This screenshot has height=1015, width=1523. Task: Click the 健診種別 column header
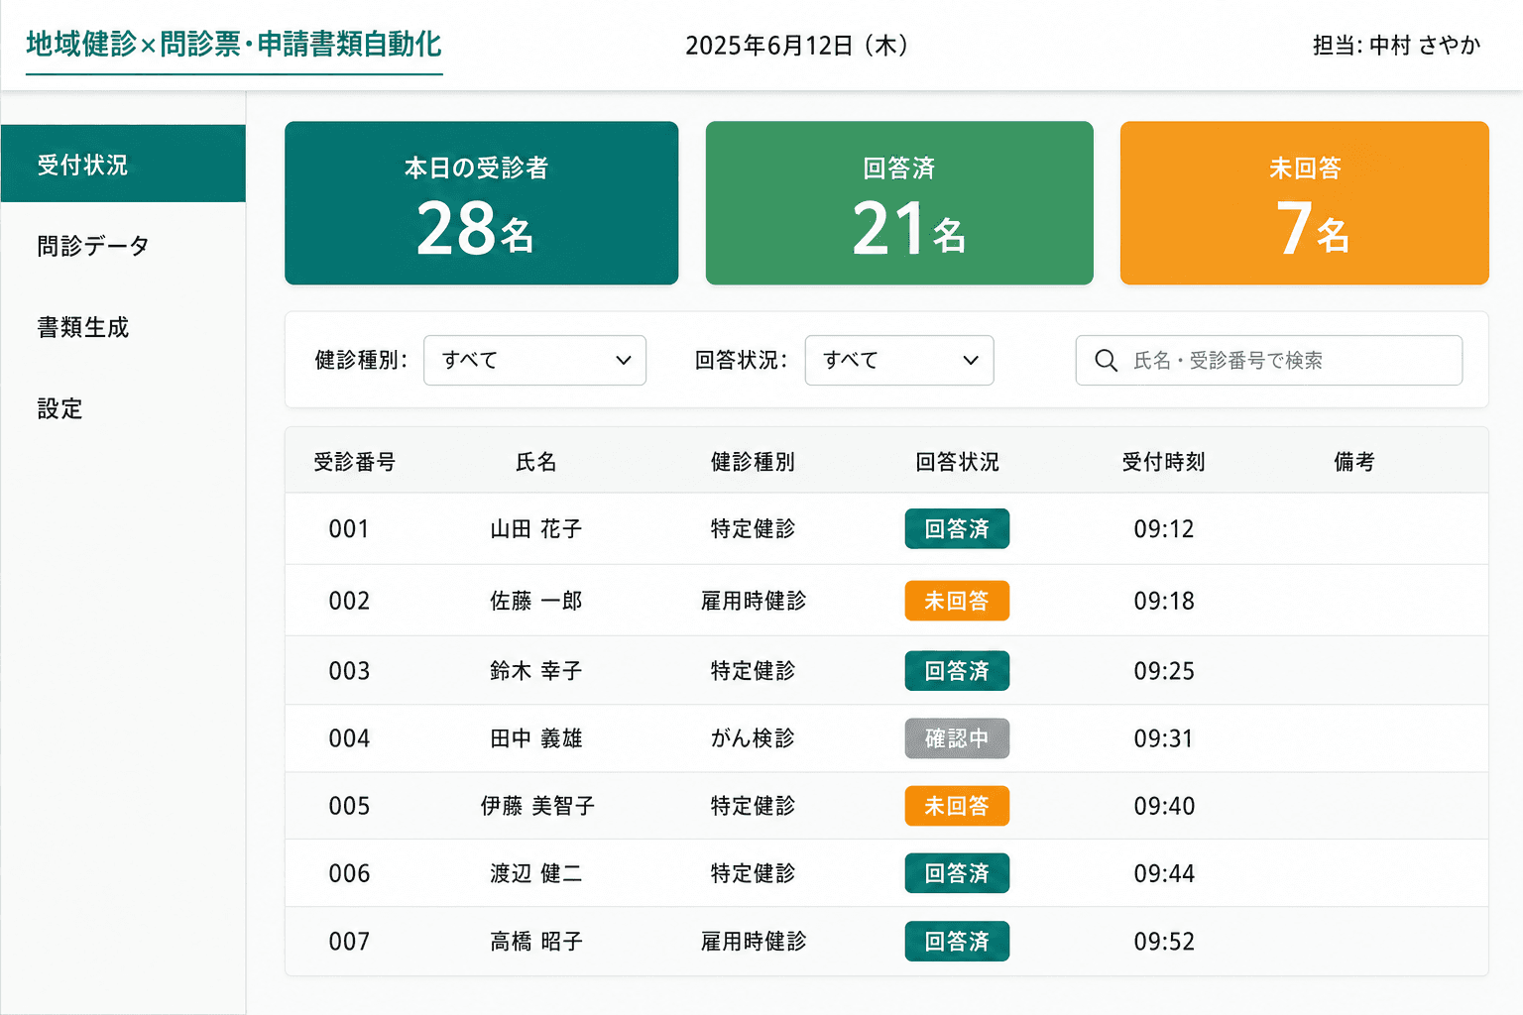tap(754, 462)
